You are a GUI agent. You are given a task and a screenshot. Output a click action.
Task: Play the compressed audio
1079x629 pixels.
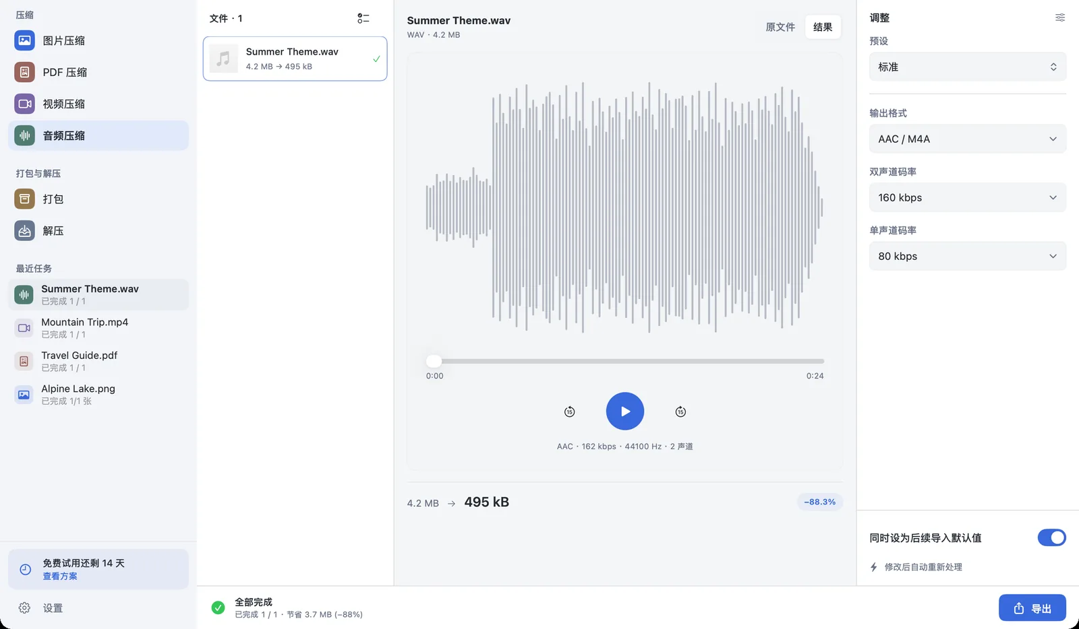pyautogui.click(x=625, y=411)
